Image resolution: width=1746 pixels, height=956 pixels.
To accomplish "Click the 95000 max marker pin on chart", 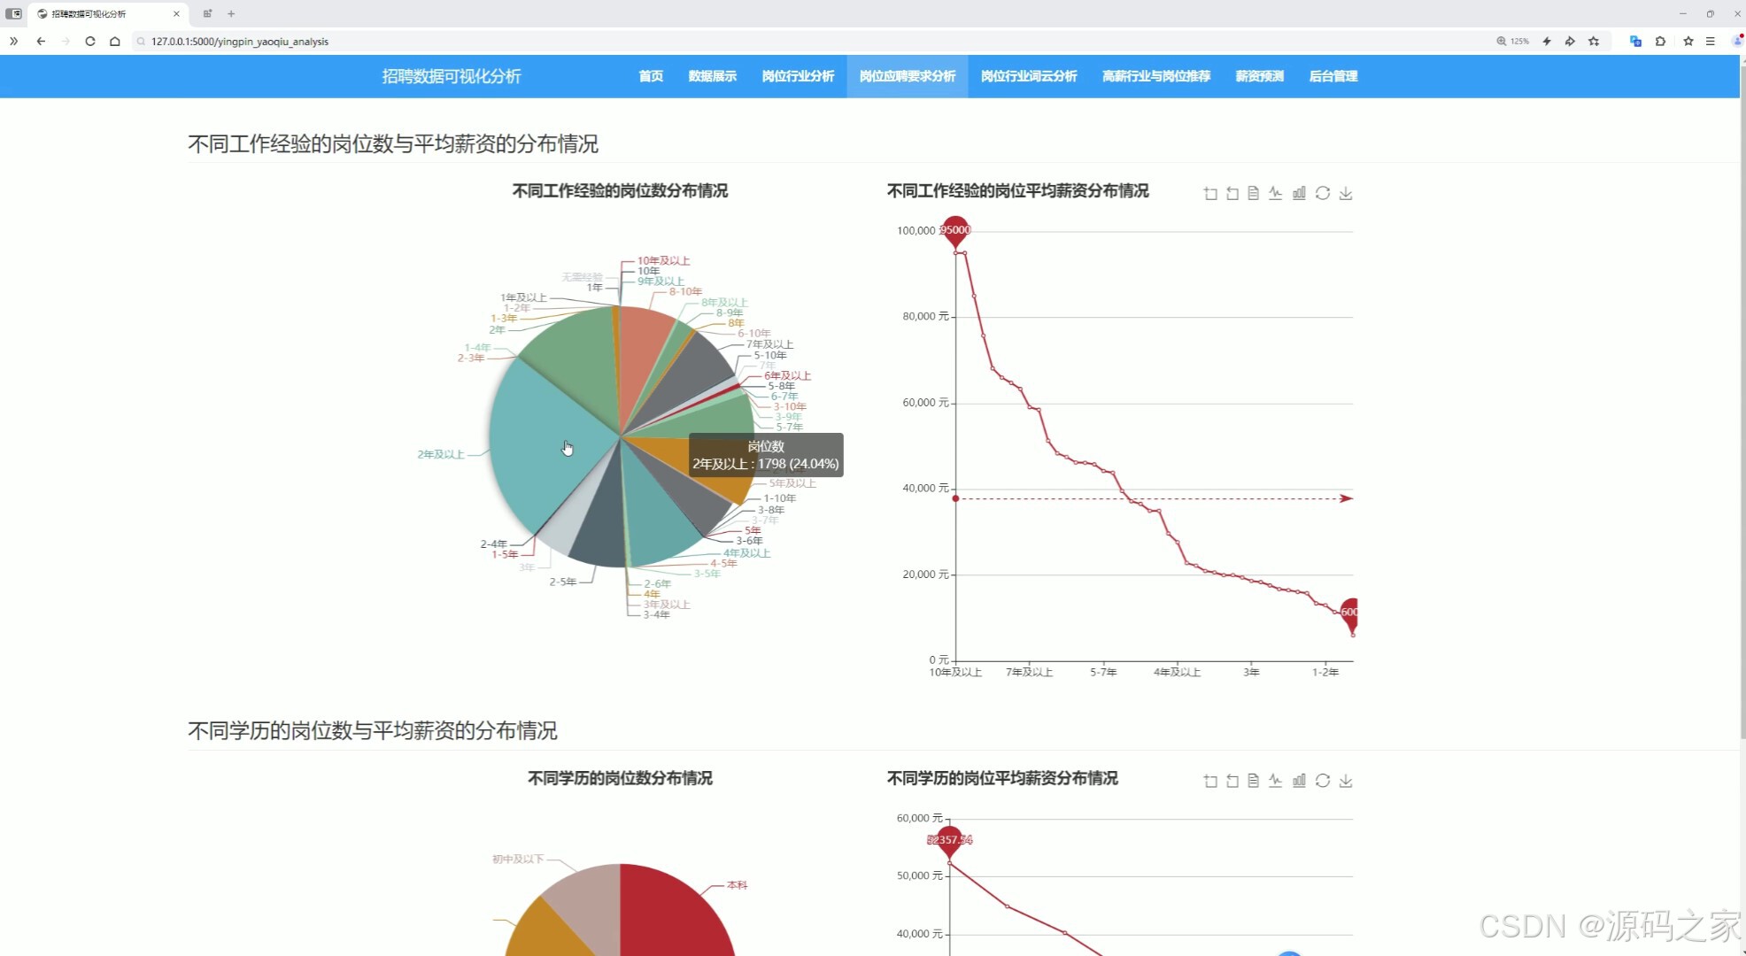I will click(954, 229).
